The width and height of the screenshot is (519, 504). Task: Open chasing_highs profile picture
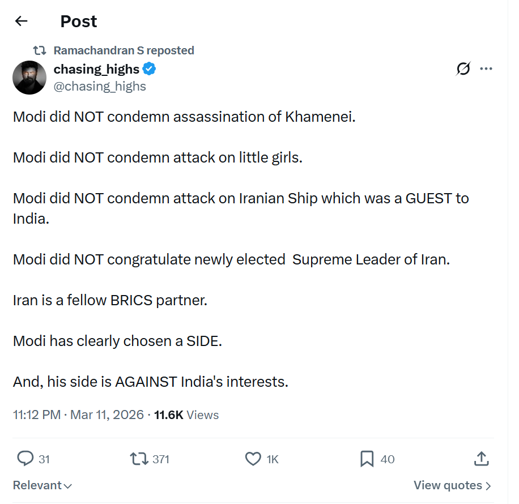click(29, 78)
